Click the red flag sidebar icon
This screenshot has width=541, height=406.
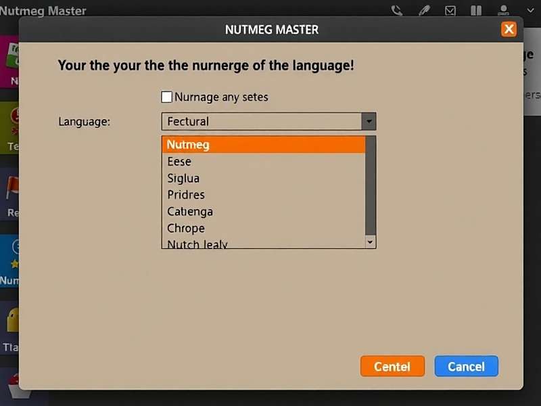[12, 188]
